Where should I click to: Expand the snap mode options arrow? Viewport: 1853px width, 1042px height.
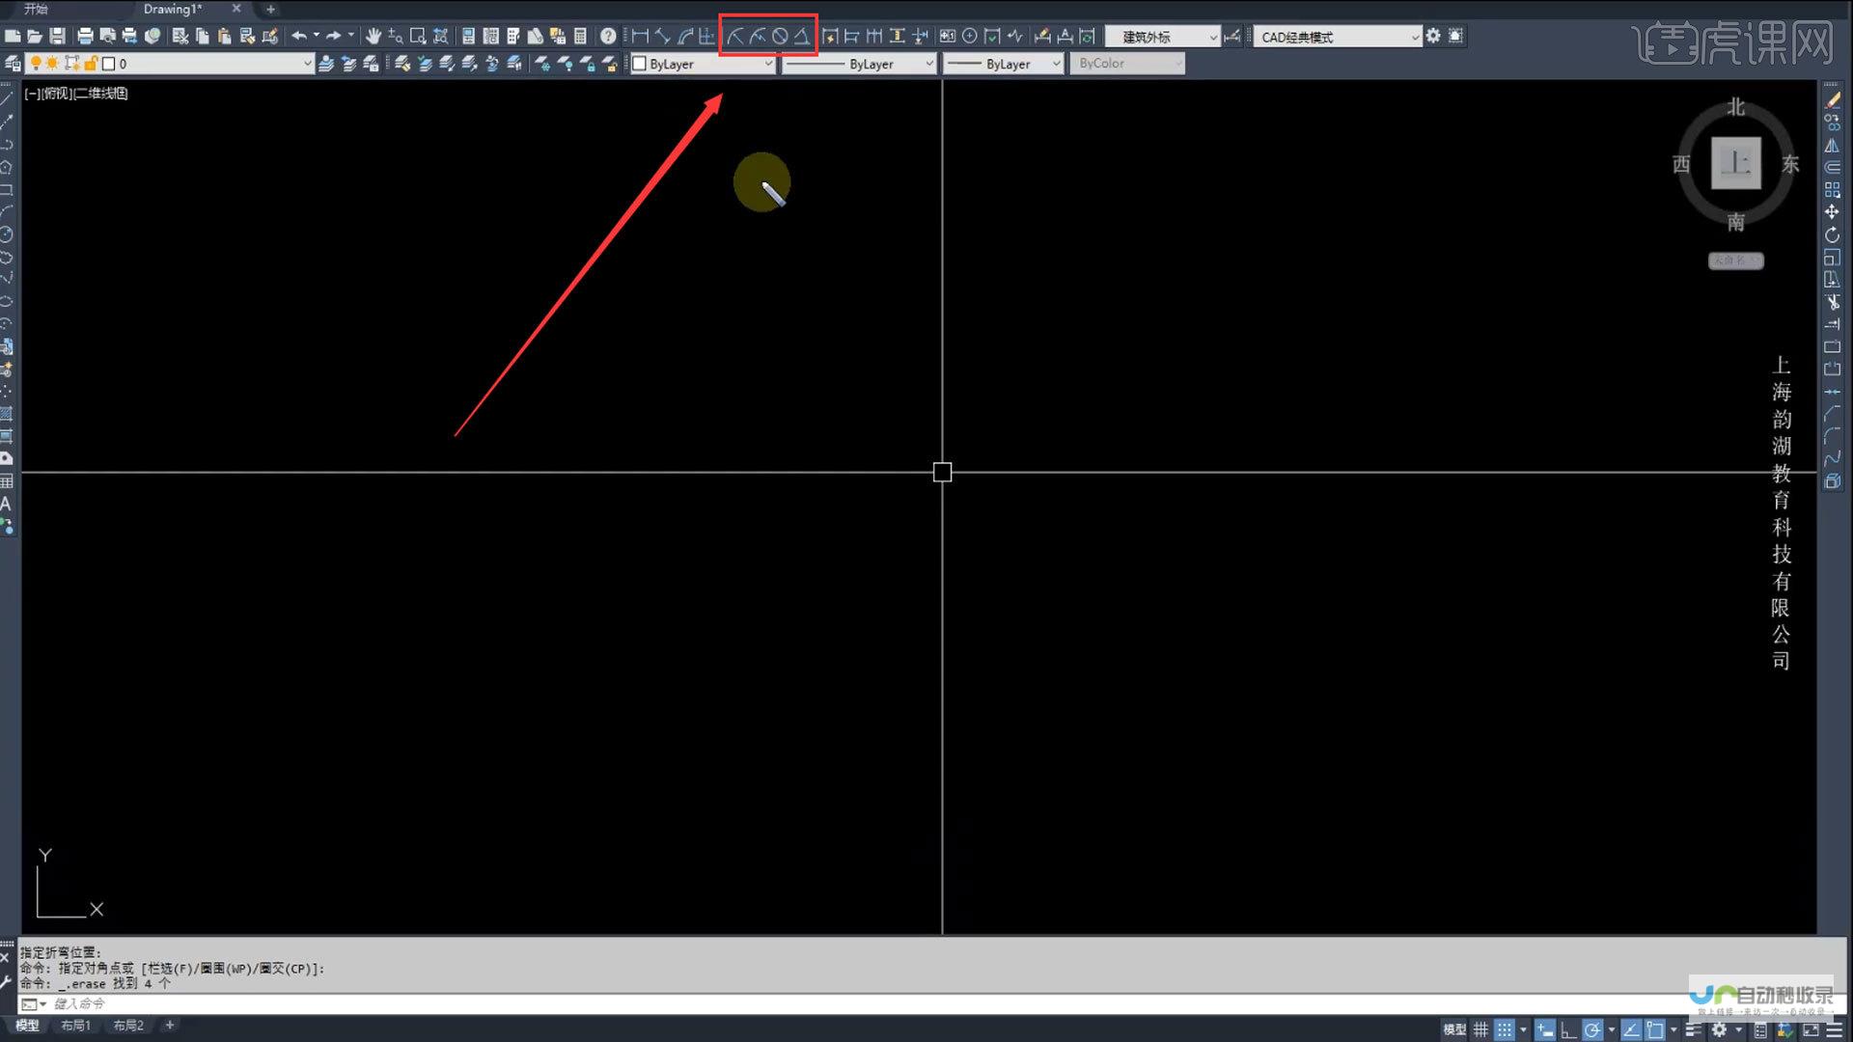[1523, 1029]
